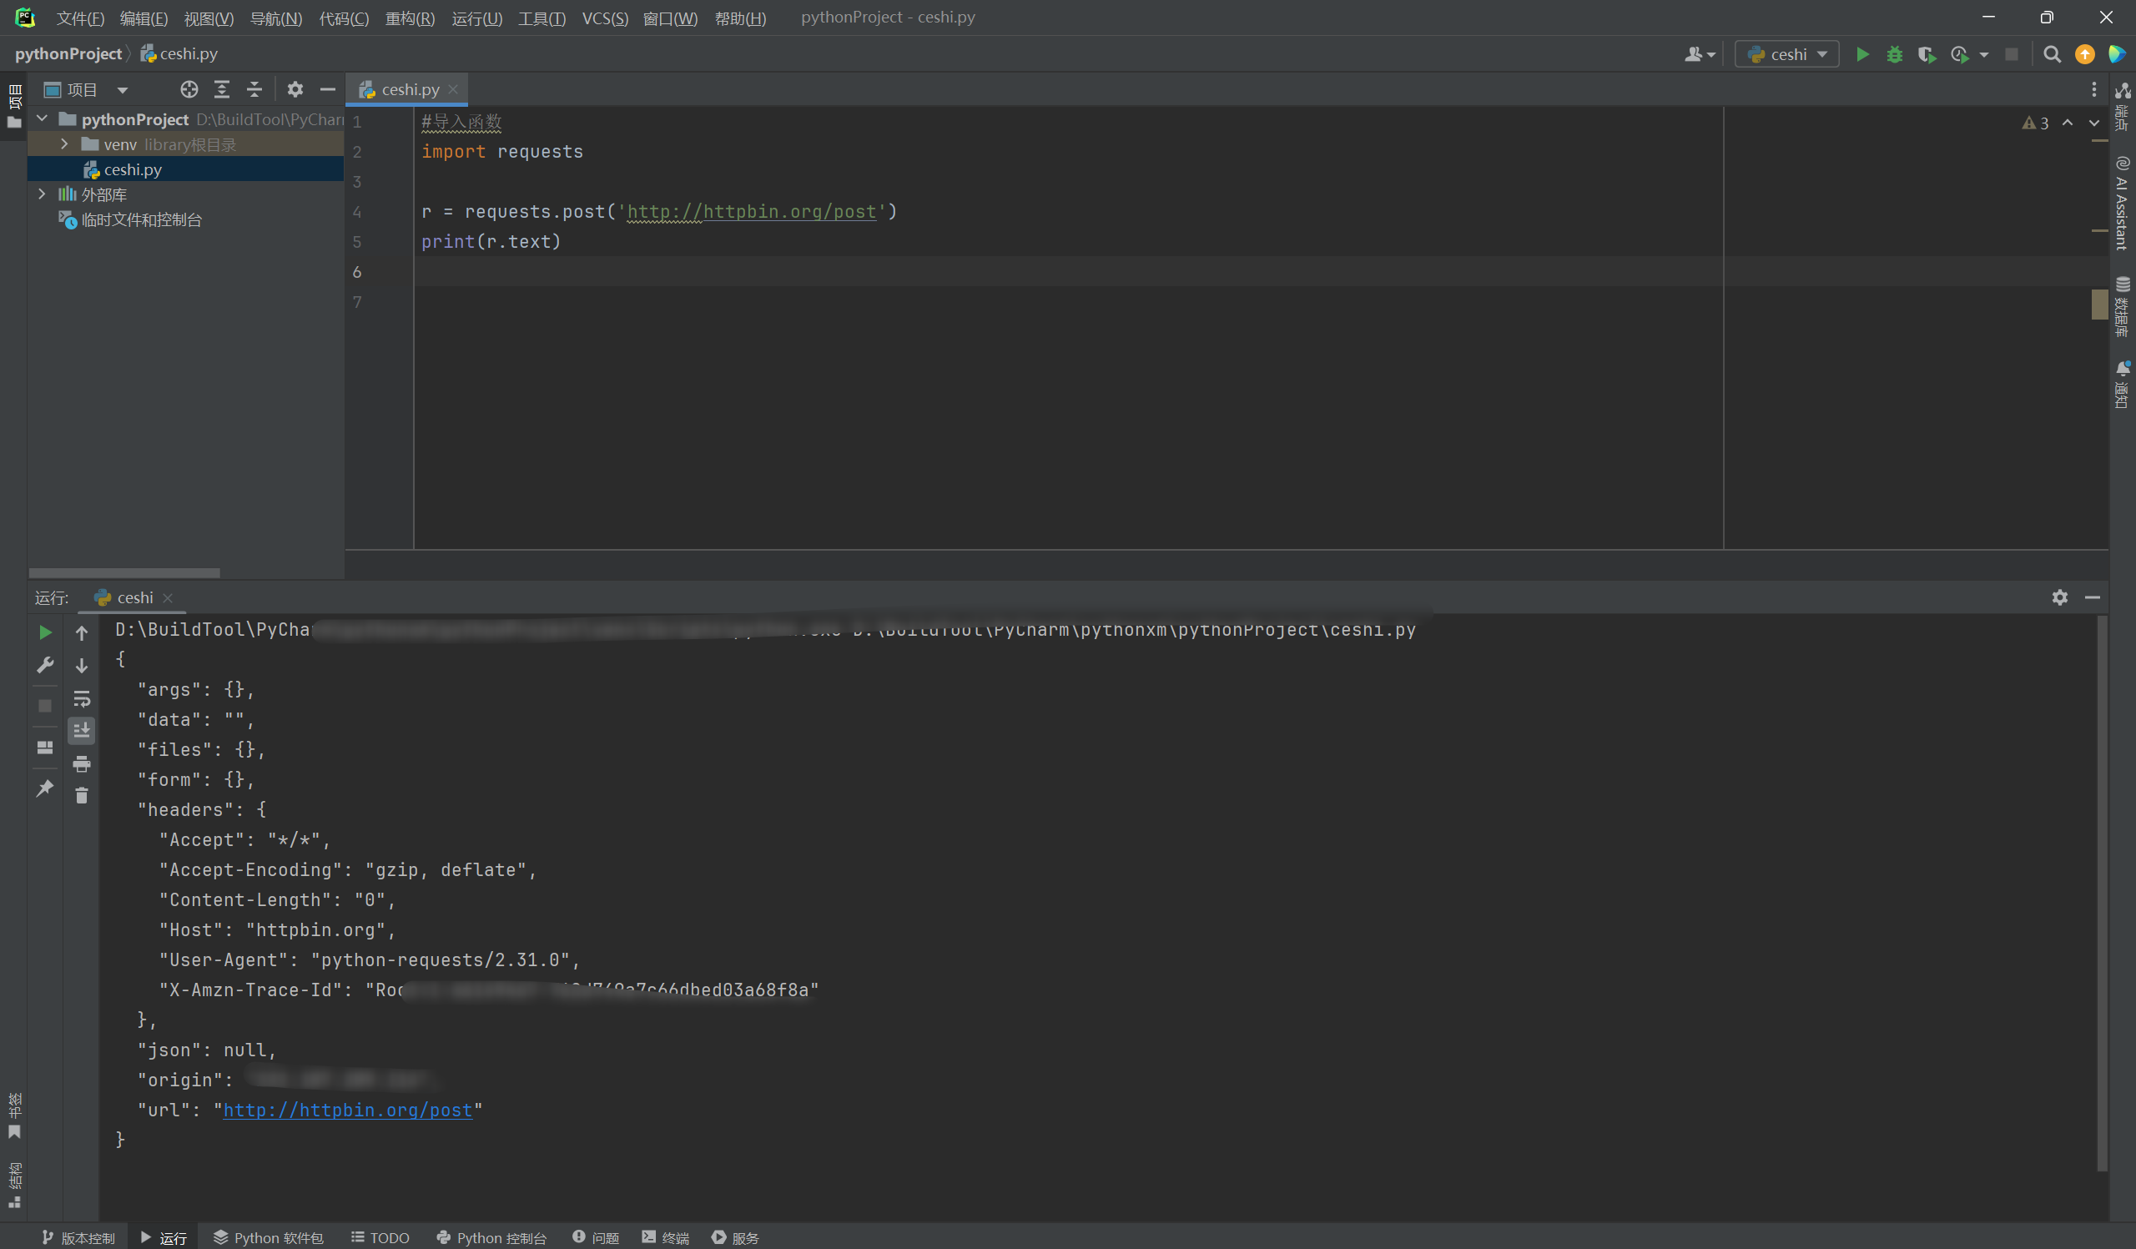Viewport: 2136px width, 1249px height.
Task: Expand the 外部库 node
Action: [x=43, y=194]
